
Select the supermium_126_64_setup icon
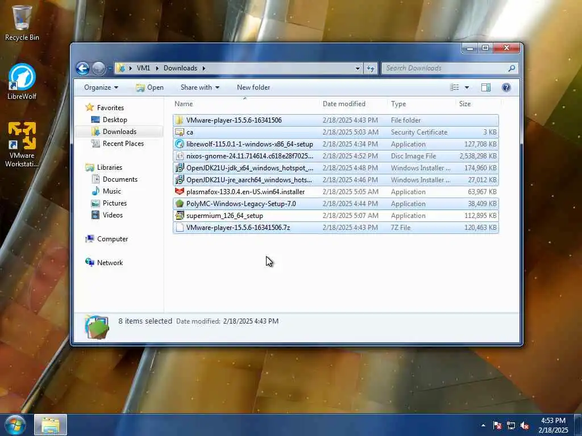[180, 215]
